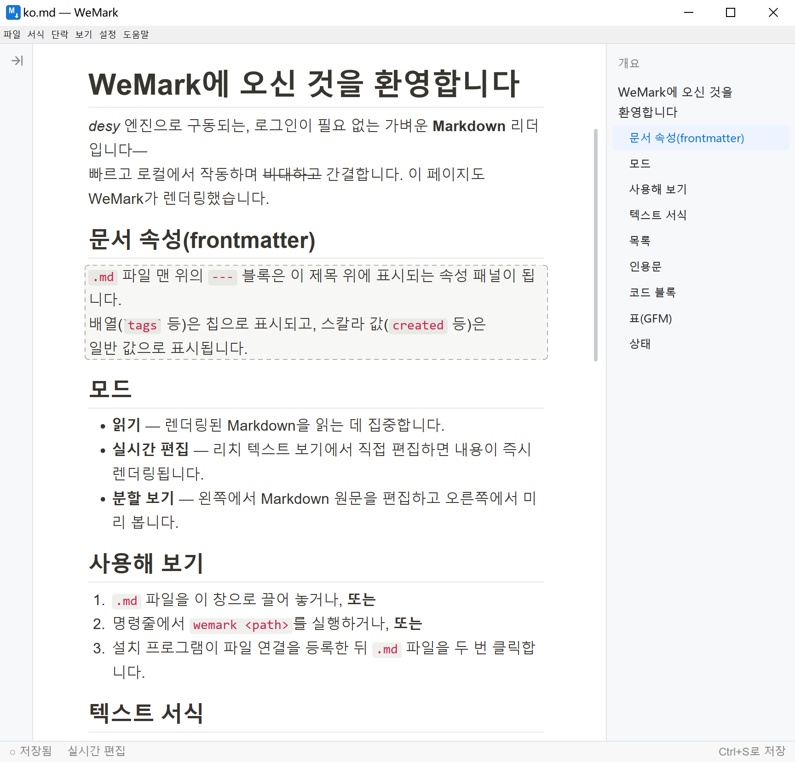Maximize the WeMark window

(731, 12)
